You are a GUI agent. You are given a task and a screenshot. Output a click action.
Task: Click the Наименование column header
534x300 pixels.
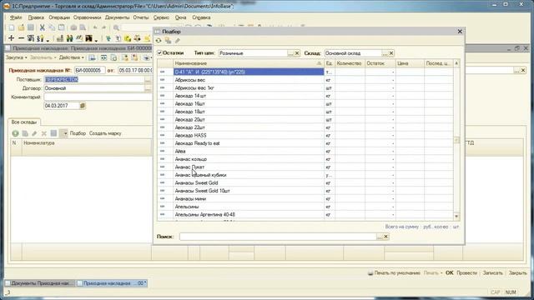[248, 63]
